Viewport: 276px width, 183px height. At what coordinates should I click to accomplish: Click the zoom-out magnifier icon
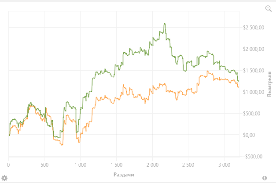(268, 9)
